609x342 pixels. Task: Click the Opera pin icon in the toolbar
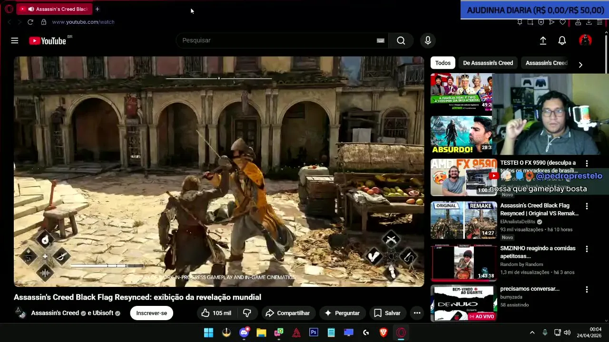(x=520, y=22)
